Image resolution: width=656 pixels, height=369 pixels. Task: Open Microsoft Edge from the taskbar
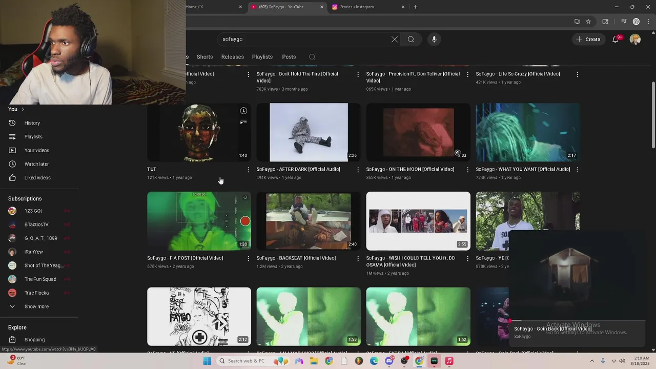click(374, 361)
